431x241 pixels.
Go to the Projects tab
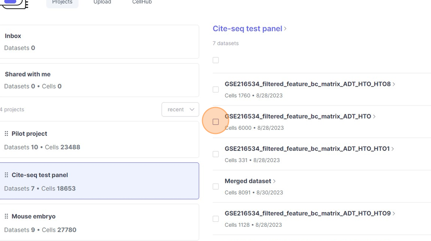[x=62, y=2]
